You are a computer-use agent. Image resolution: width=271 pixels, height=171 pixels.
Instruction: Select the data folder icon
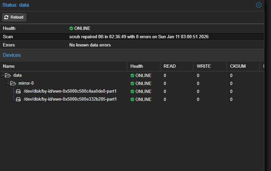point(8,75)
